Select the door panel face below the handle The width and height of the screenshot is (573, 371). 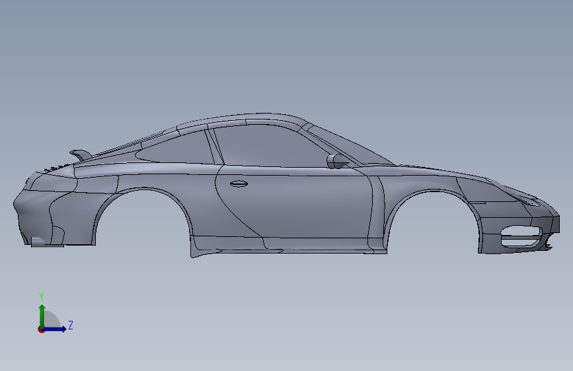coord(299,208)
